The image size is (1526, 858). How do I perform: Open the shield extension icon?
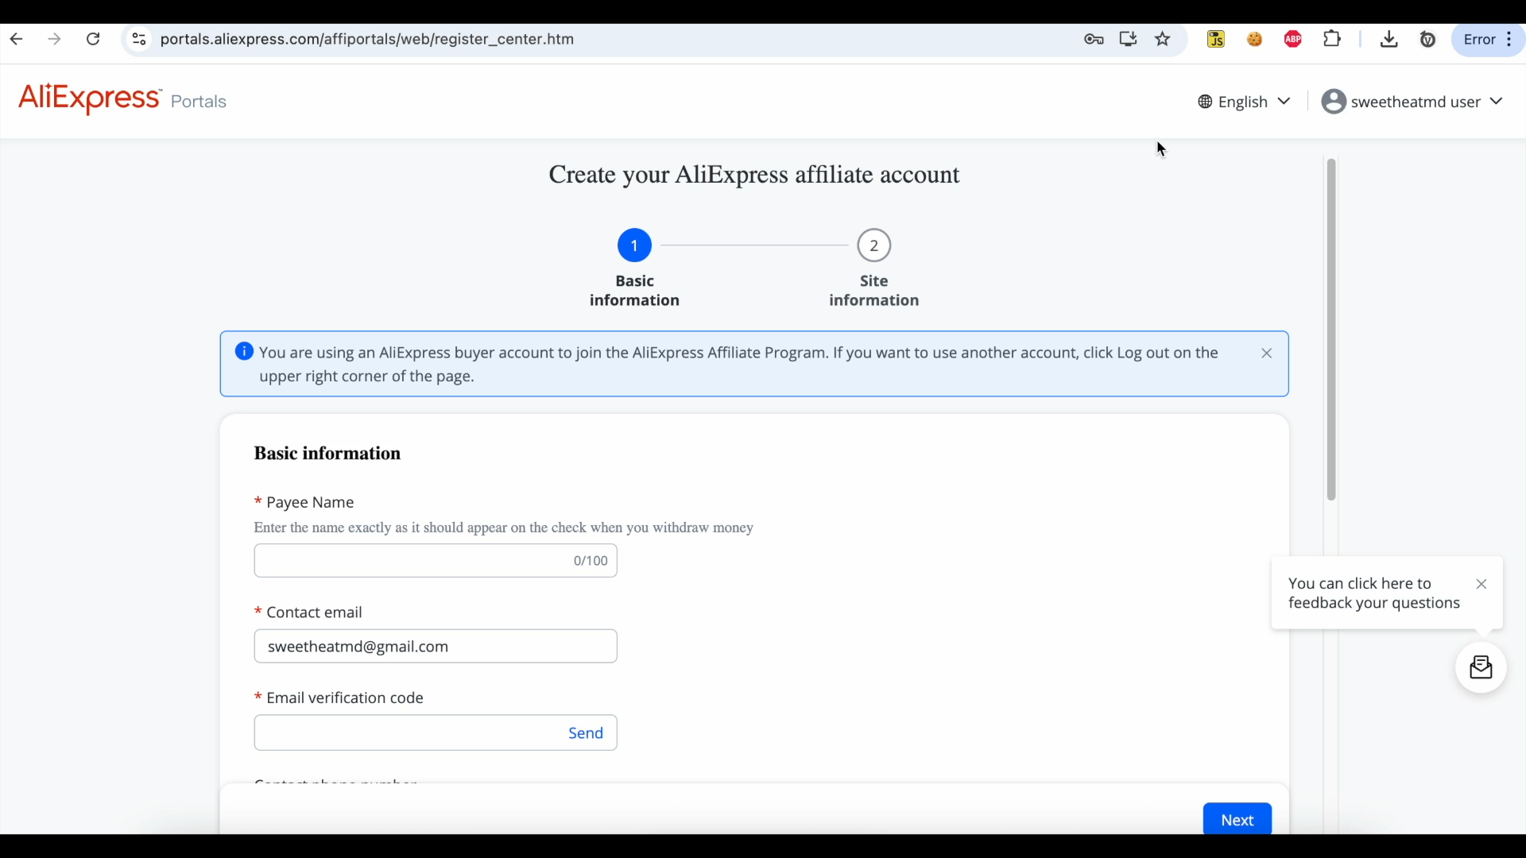point(1428,39)
